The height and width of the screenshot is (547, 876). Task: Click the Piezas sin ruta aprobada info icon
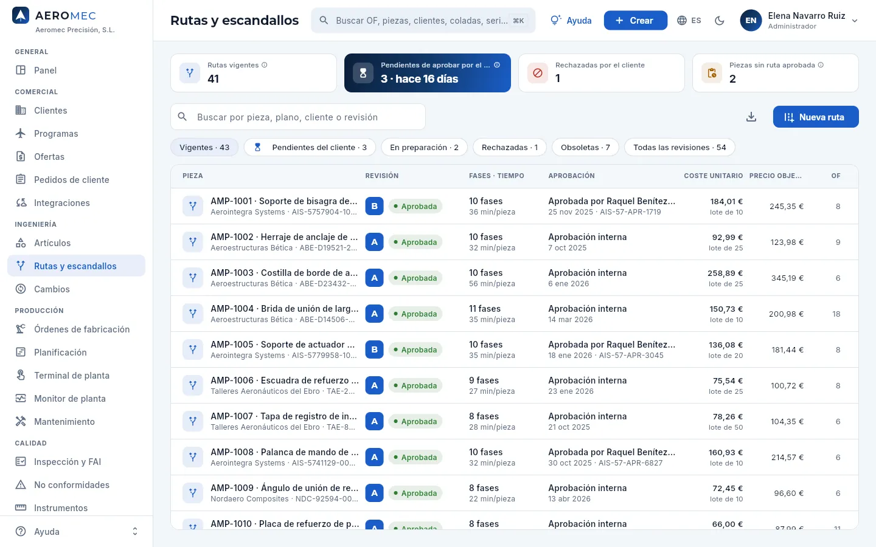[x=821, y=65]
